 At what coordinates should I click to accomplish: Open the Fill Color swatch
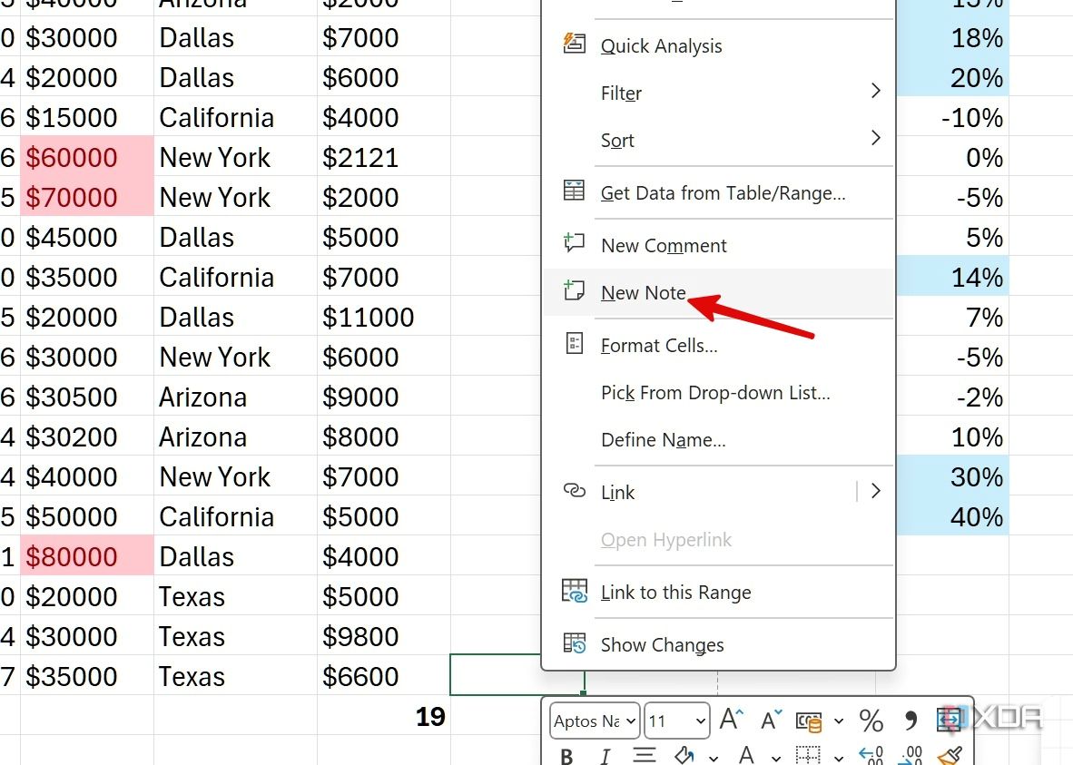pos(684,754)
